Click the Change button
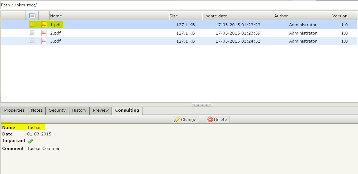358x174 pixels. (x=186, y=119)
